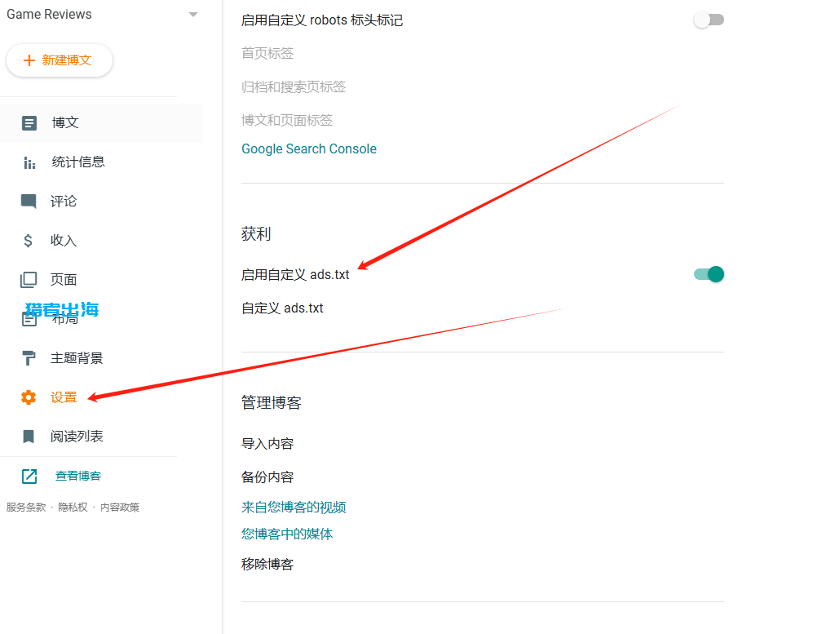Open the Google Search Console link
The width and height of the screenshot is (831, 634).
tap(309, 149)
